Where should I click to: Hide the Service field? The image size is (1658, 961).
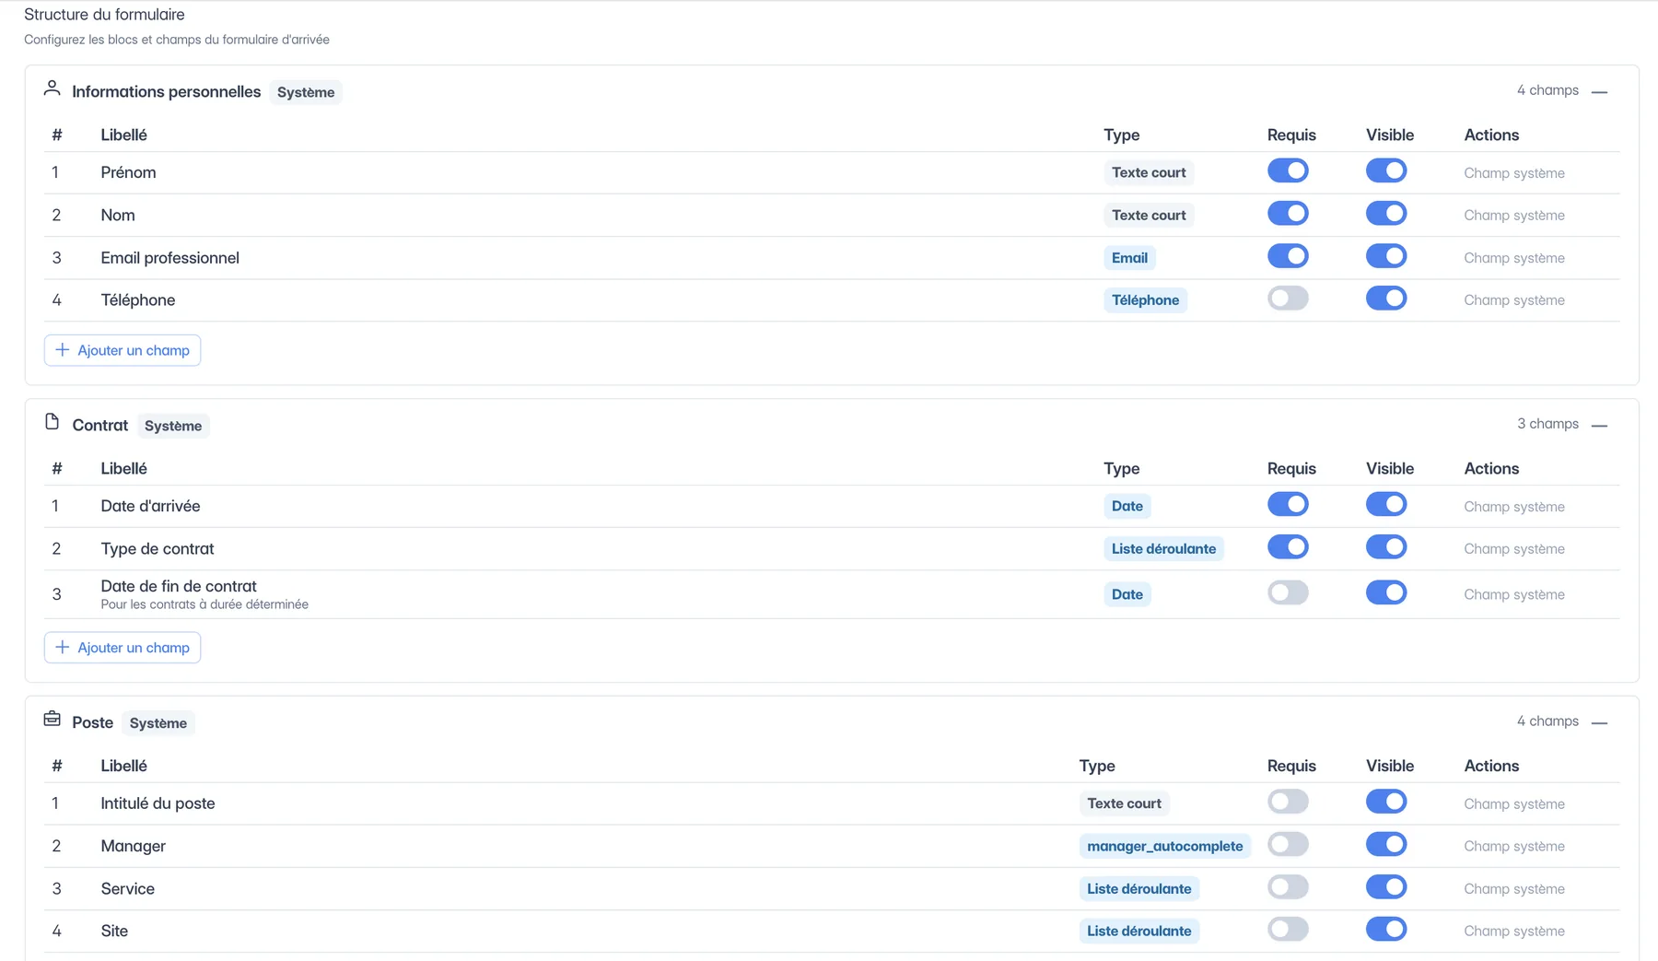coord(1386,887)
